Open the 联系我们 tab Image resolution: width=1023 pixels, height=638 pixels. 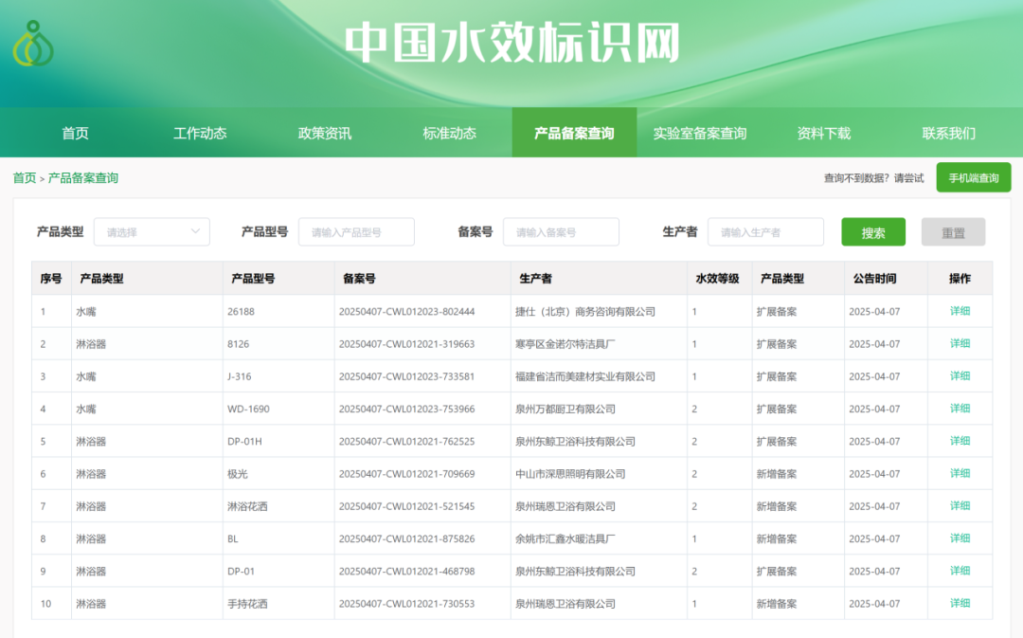click(x=948, y=134)
